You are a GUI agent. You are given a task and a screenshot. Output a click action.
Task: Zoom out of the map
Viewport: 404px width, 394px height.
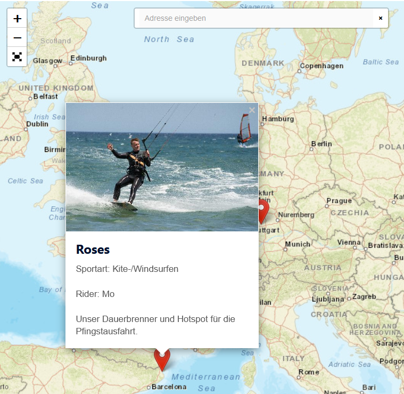pyautogui.click(x=18, y=38)
